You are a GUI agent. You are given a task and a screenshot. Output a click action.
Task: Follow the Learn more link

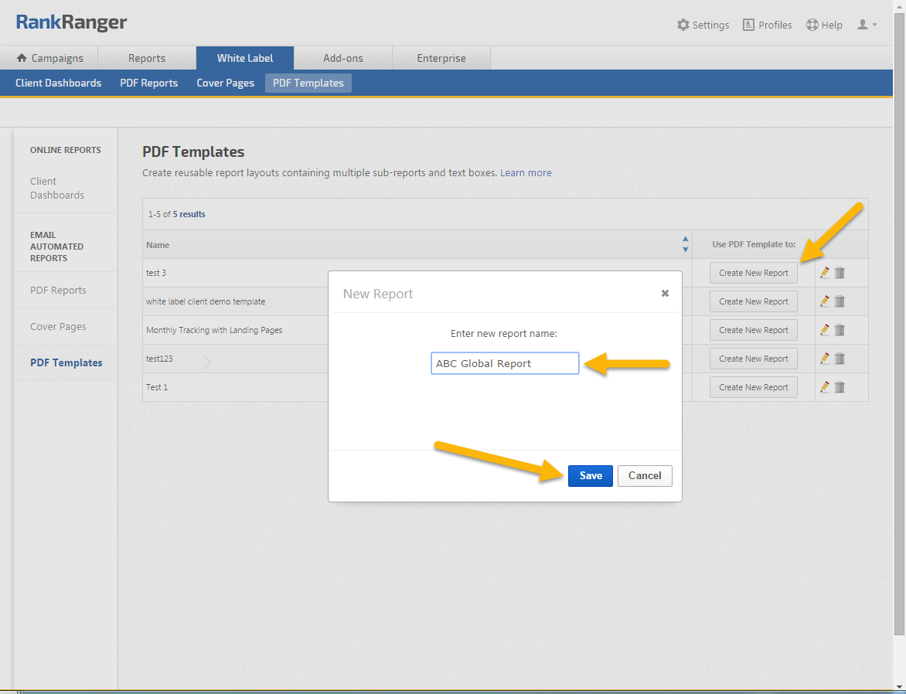[x=526, y=172]
